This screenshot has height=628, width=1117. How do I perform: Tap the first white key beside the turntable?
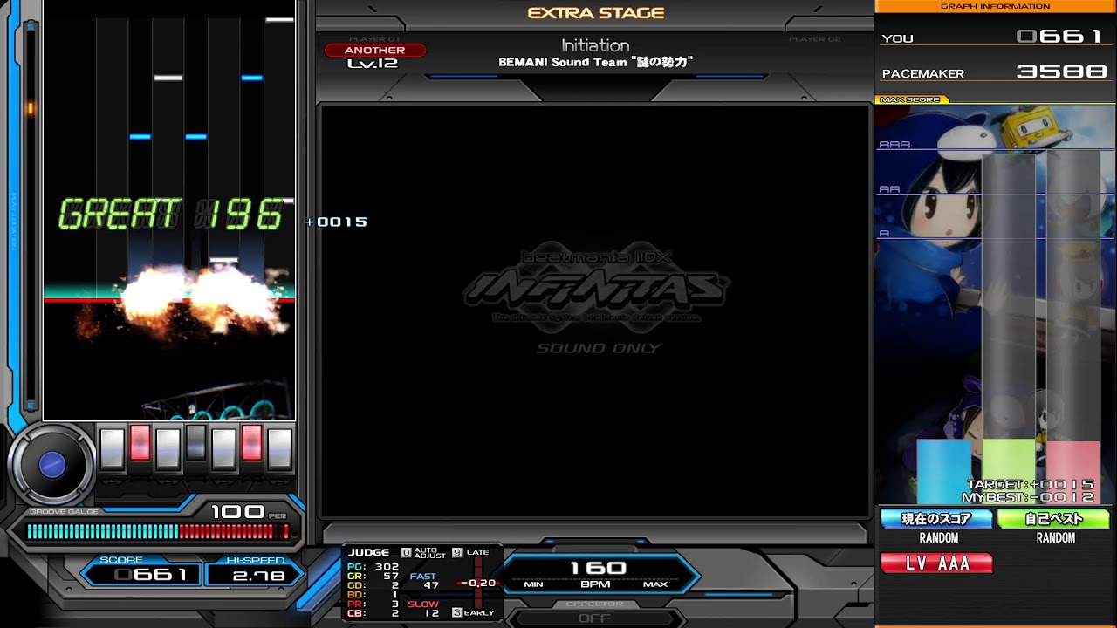click(113, 447)
